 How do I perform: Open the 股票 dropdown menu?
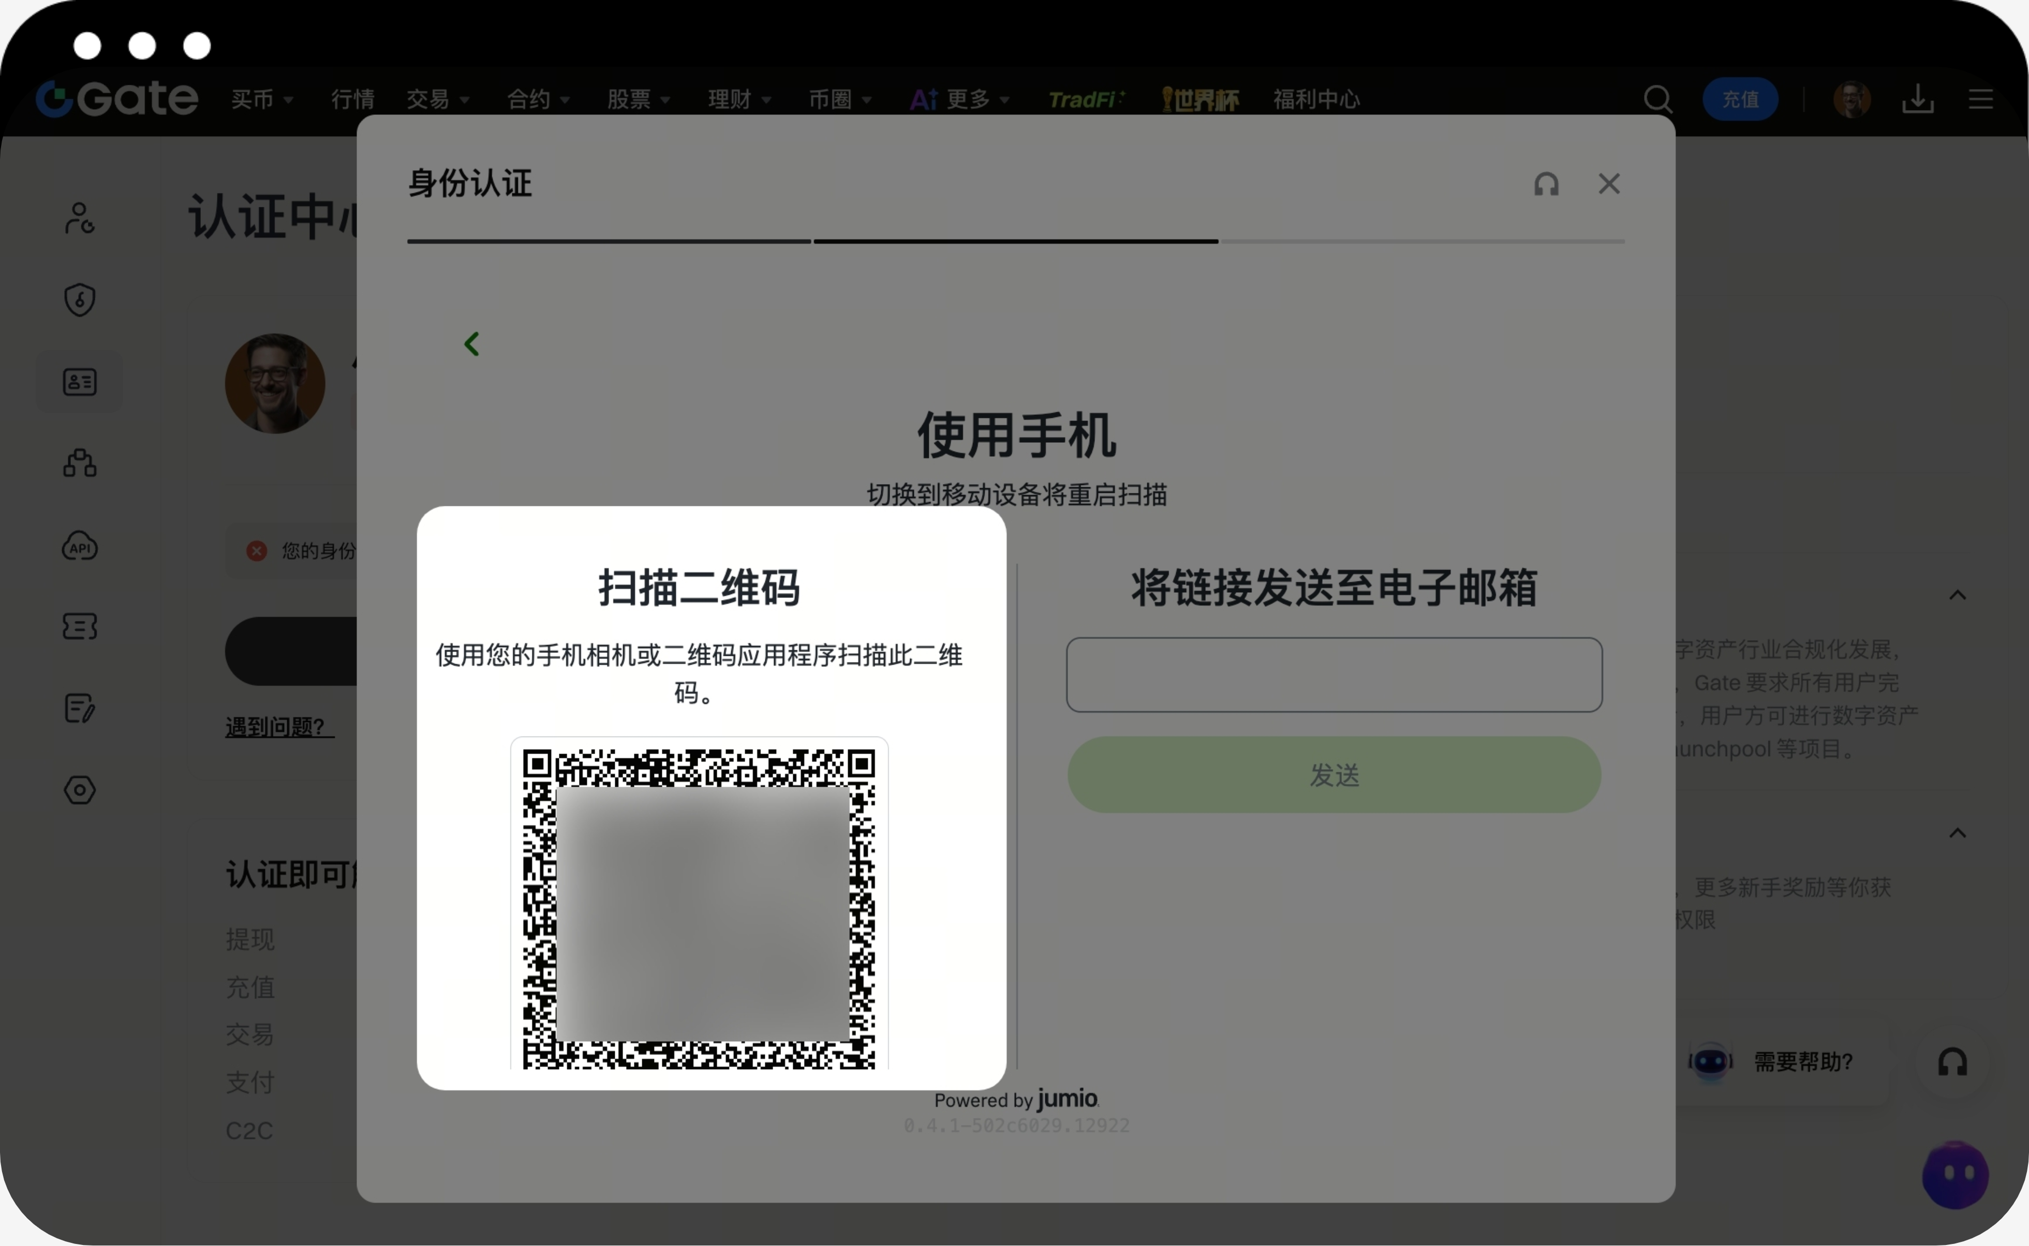click(639, 100)
